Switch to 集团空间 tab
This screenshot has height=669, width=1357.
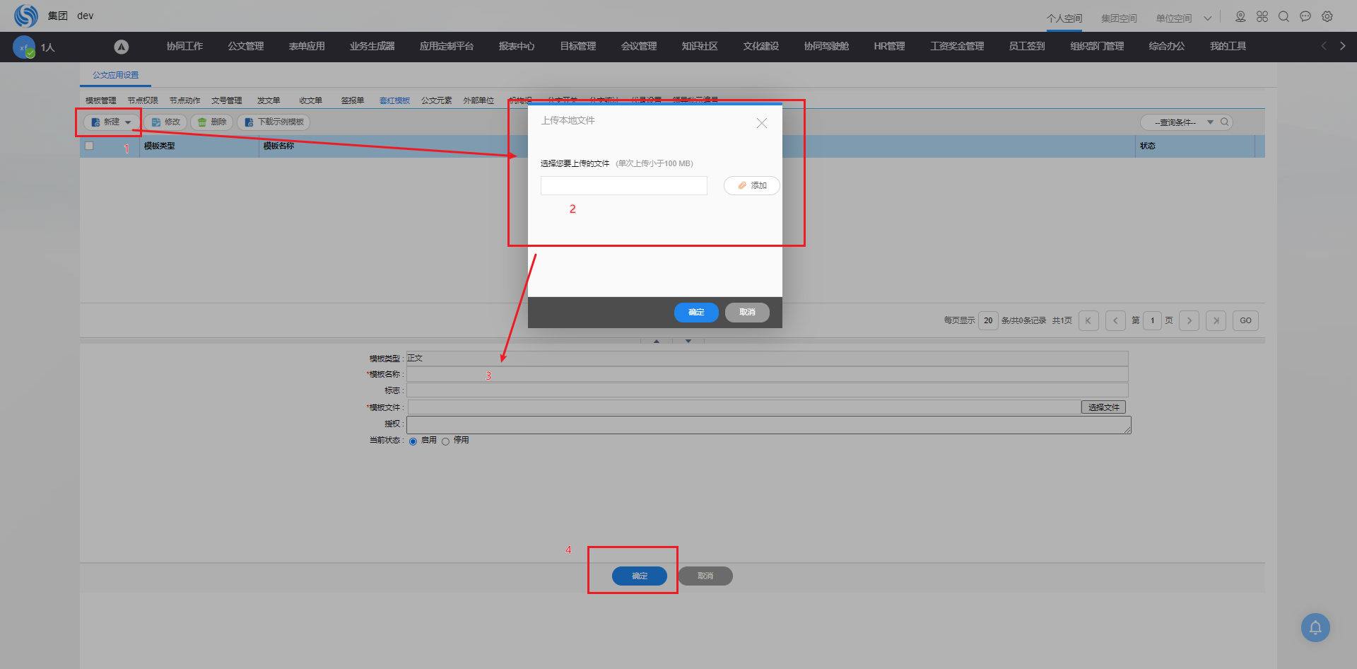1119,18
